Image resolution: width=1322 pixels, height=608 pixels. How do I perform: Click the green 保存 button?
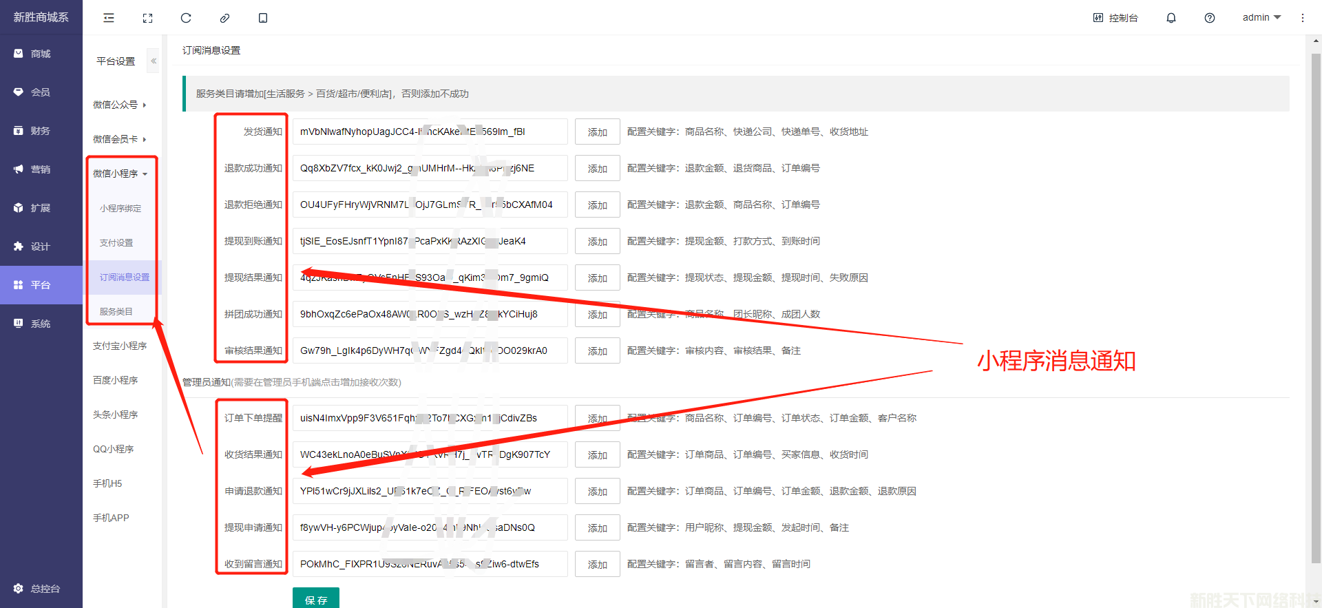pos(315,599)
